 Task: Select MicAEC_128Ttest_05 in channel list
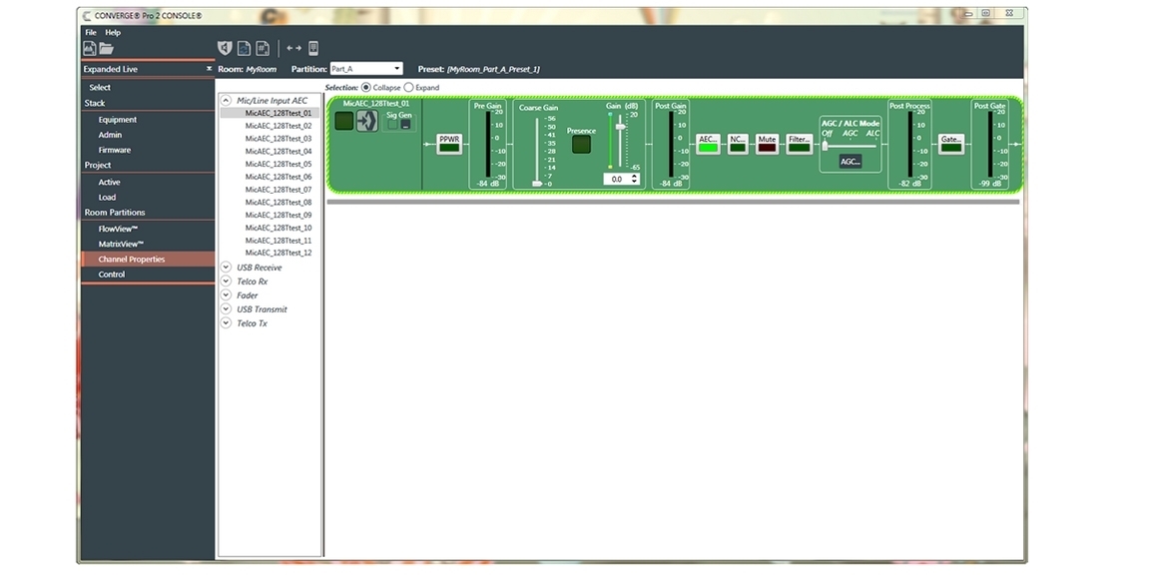click(x=279, y=165)
